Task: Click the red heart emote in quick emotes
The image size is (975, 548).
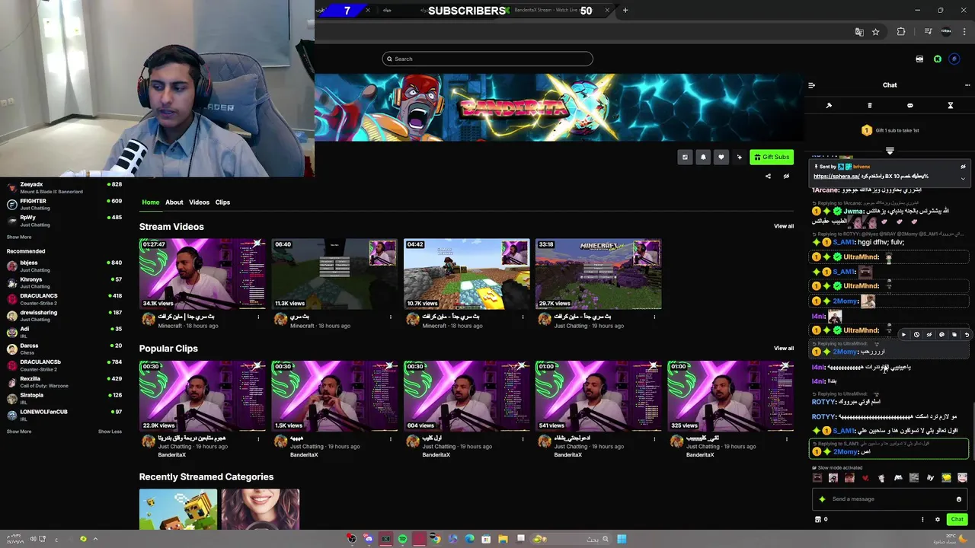Action: pyautogui.click(x=865, y=478)
